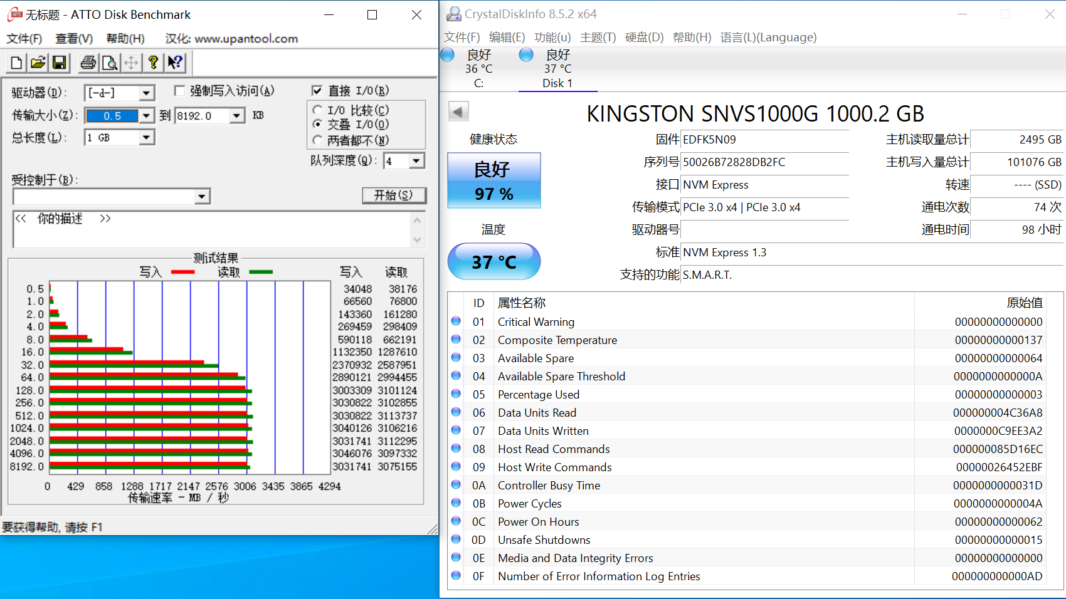Click the serial number field 50026B72828DB2FC
The image size is (1066, 599).
765,162
